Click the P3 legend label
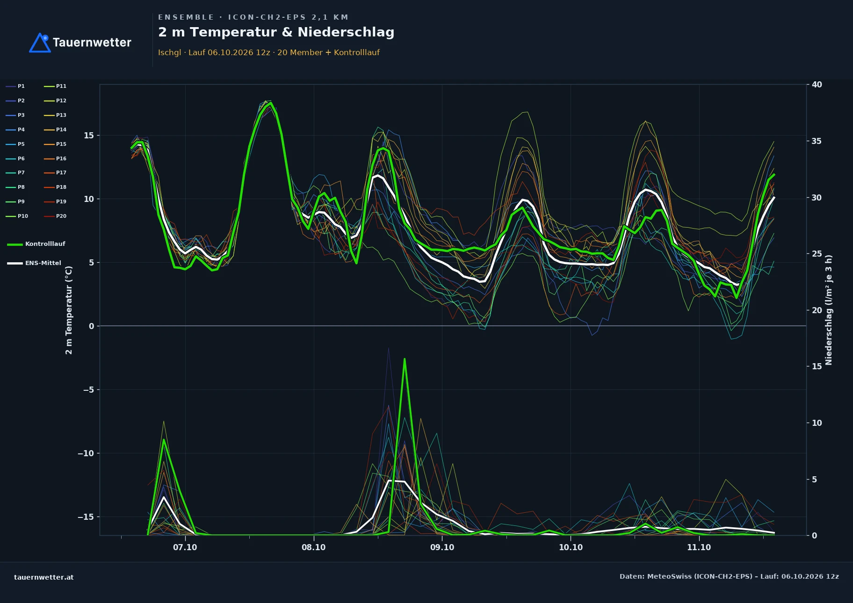Image resolution: width=853 pixels, height=603 pixels. pos(21,115)
